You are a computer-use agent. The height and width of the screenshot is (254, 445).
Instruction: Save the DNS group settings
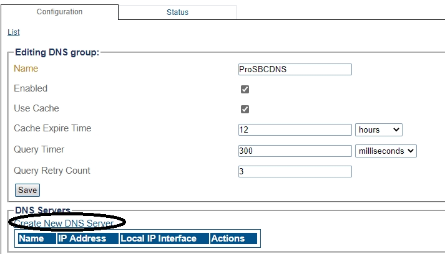coord(27,190)
